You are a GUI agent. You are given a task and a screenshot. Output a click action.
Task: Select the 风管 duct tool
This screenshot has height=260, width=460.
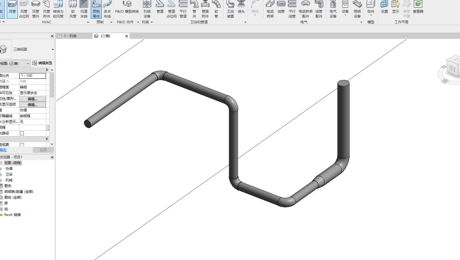[12, 9]
